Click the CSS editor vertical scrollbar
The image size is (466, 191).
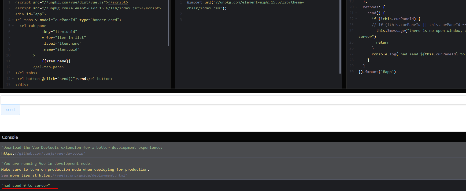(340, 37)
